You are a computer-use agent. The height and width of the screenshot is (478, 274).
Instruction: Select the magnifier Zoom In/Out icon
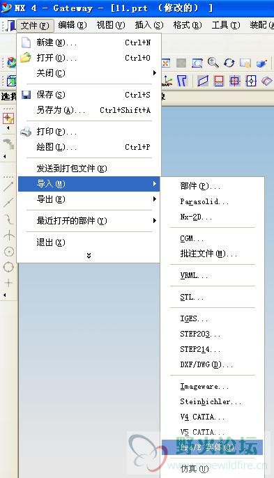pos(213,63)
